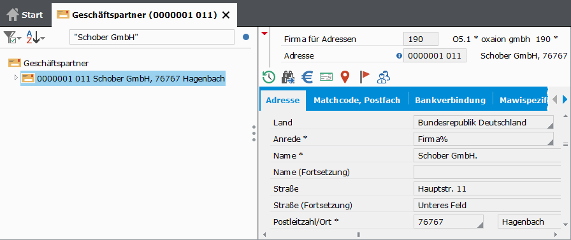Click the filter funnel icon

(12, 38)
